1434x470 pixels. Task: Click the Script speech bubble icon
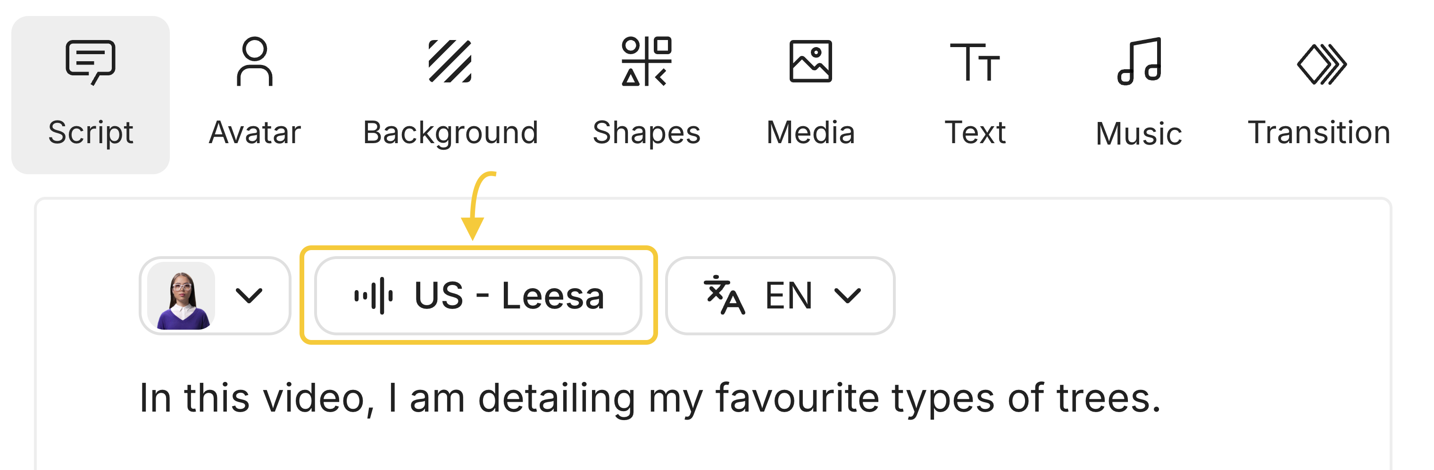(90, 62)
